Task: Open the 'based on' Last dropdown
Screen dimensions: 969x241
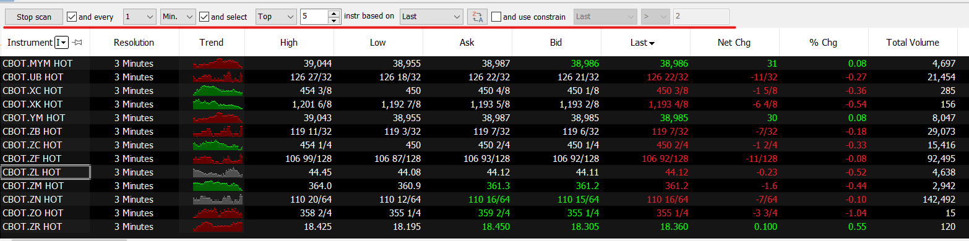Action: [x=431, y=17]
